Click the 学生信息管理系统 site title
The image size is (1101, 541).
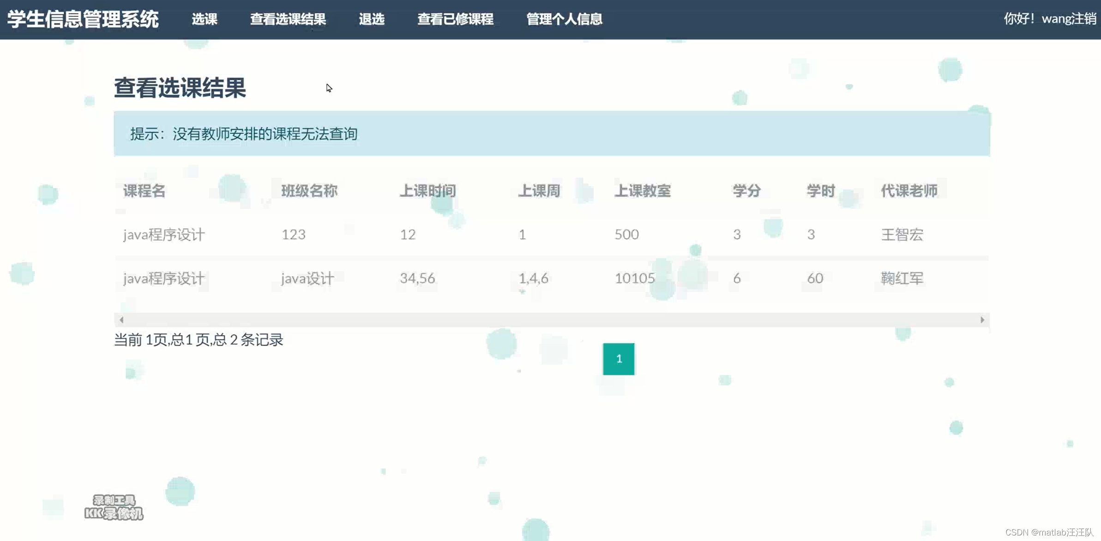click(x=83, y=19)
